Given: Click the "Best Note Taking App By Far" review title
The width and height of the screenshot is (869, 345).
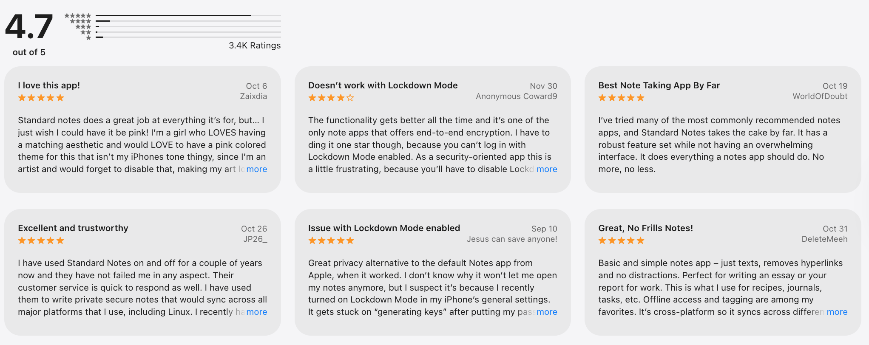Looking at the screenshot, I should pyautogui.click(x=659, y=85).
